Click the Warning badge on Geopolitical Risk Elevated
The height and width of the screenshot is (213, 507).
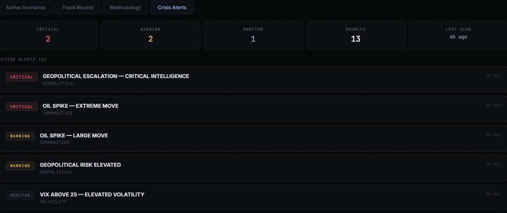[x=20, y=166]
